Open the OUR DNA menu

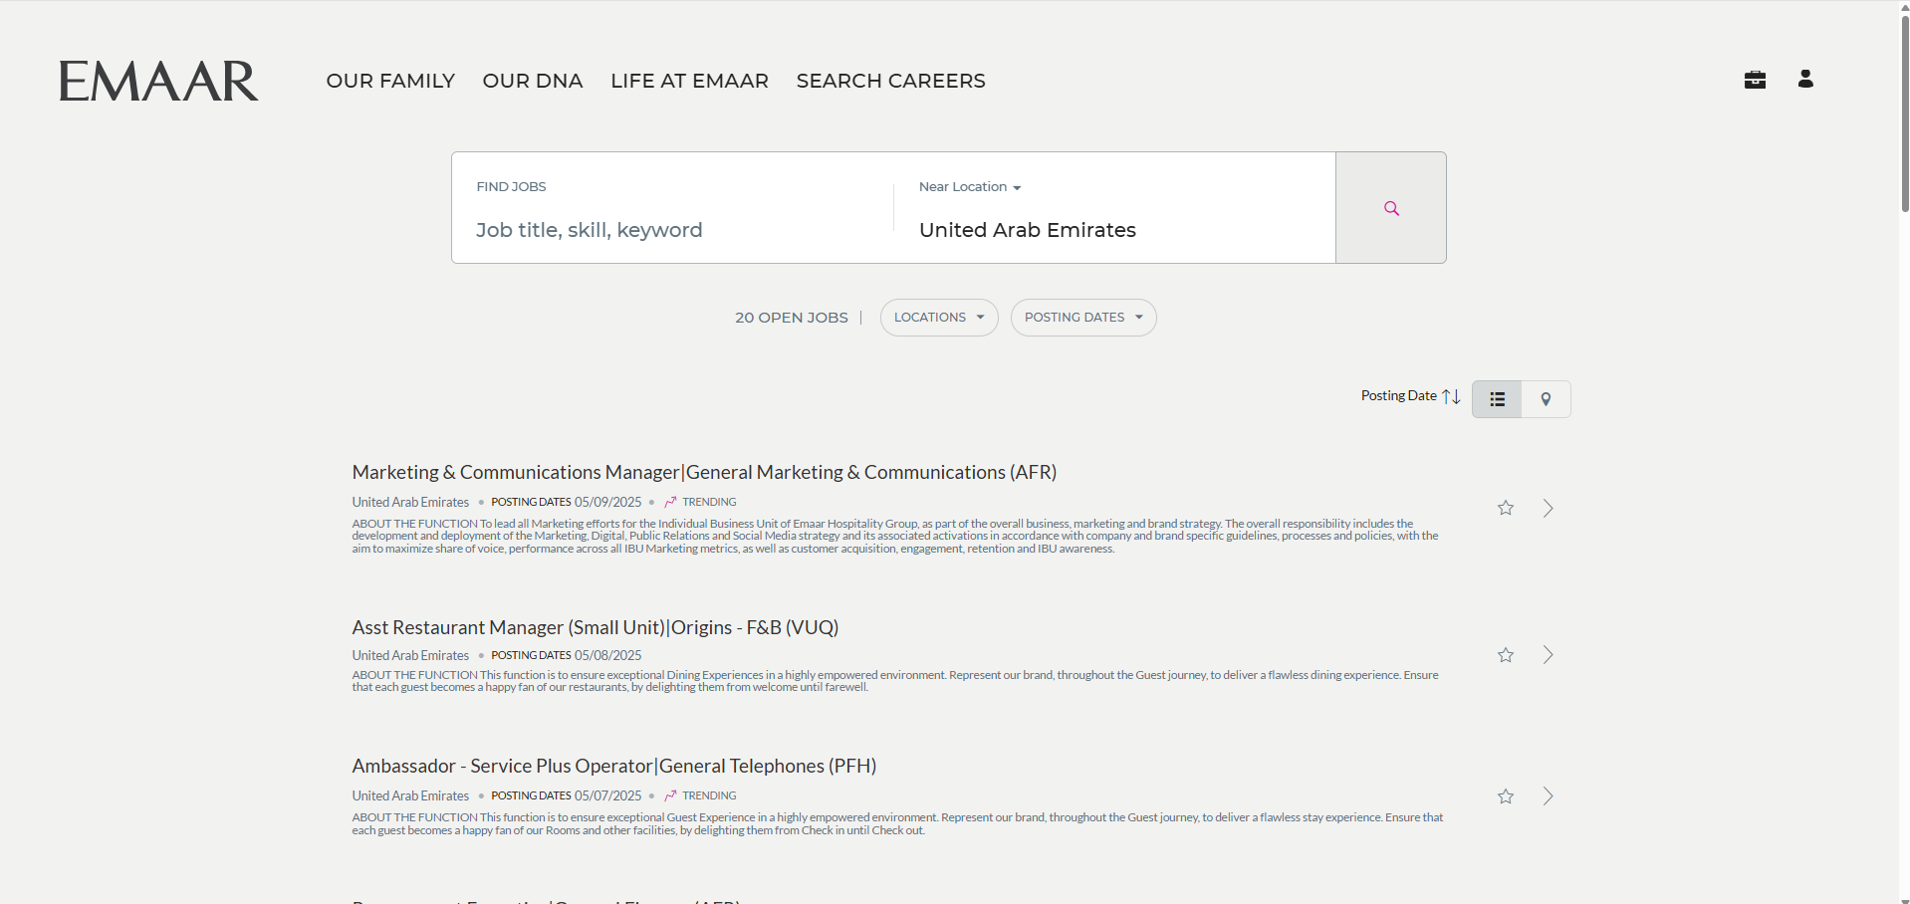pos(533,81)
